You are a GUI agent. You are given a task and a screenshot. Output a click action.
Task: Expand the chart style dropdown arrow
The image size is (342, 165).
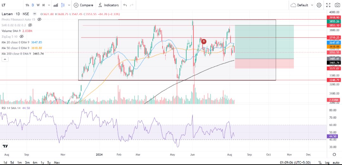[x=69, y=5]
